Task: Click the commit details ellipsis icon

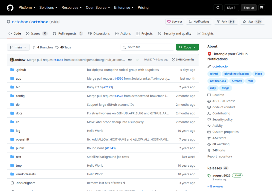Action: click(x=130, y=60)
